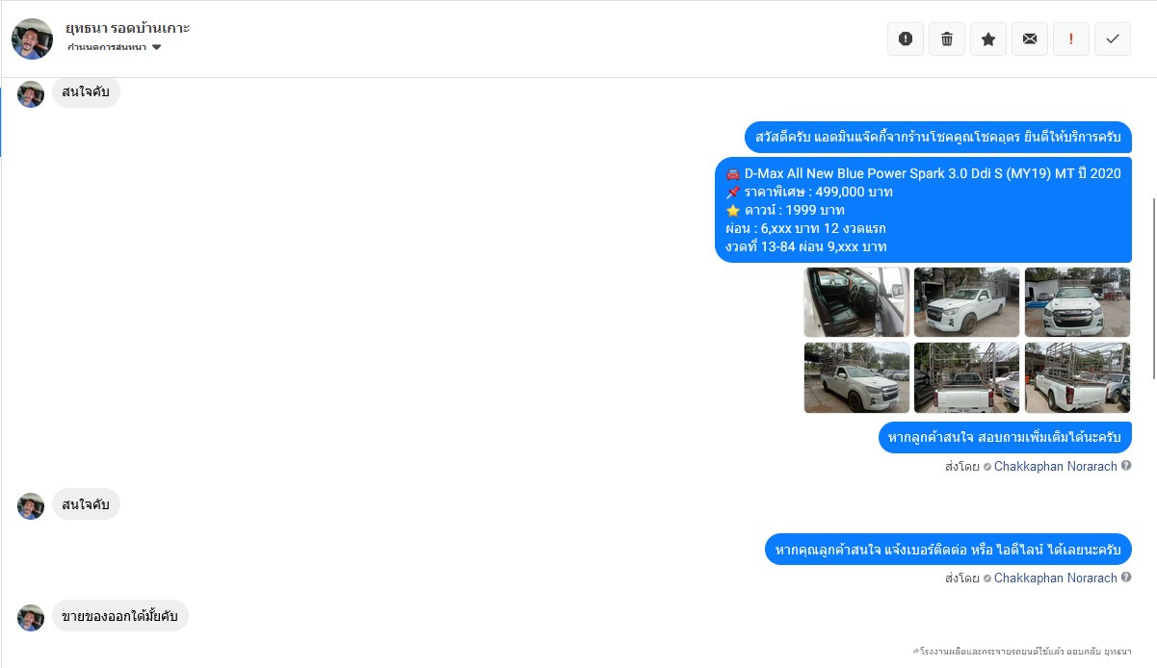The image size is (1157, 668).
Task: Click sender avatar beside ขายของออกใต้มั้ยคับ
Action: point(31,617)
